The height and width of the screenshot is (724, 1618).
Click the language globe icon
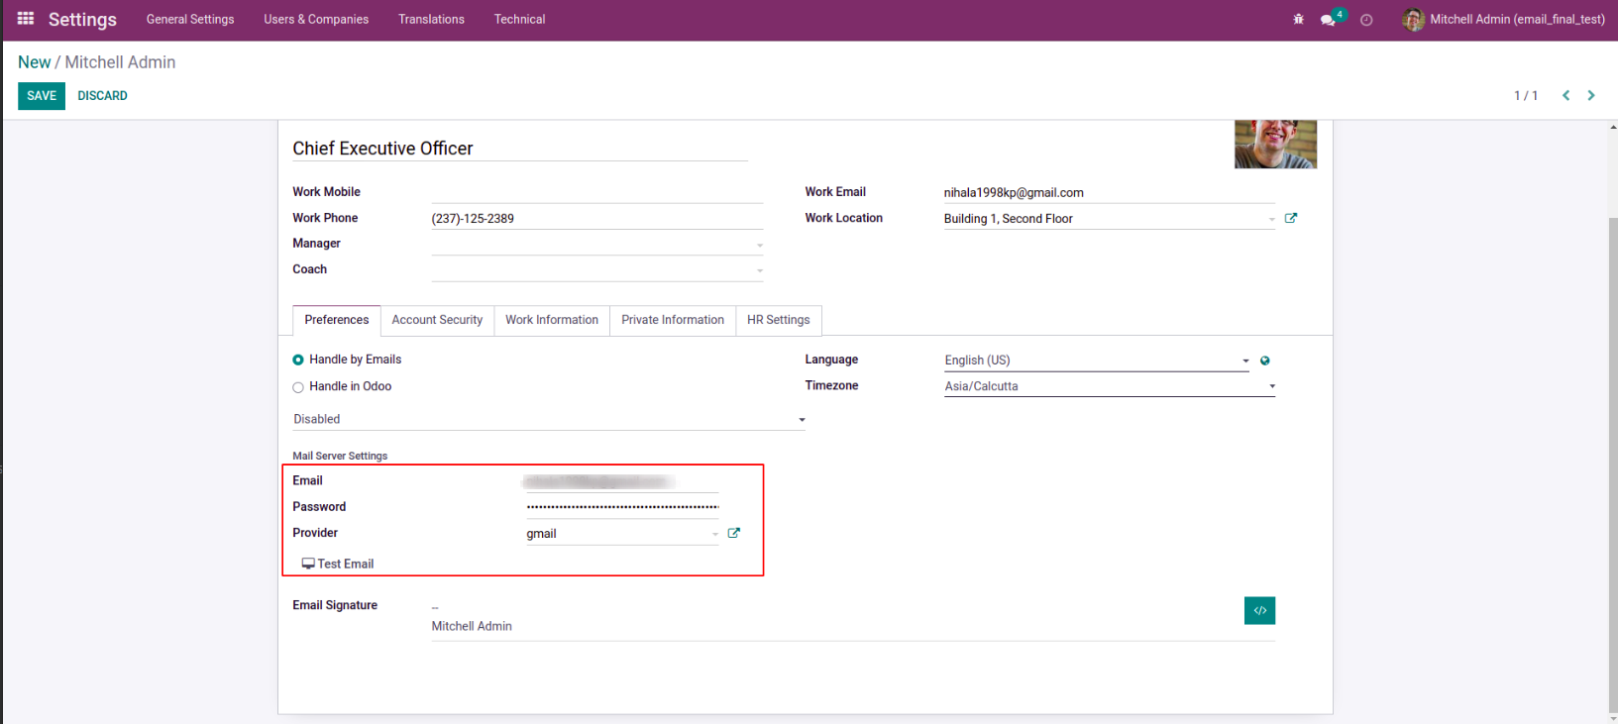tap(1264, 361)
